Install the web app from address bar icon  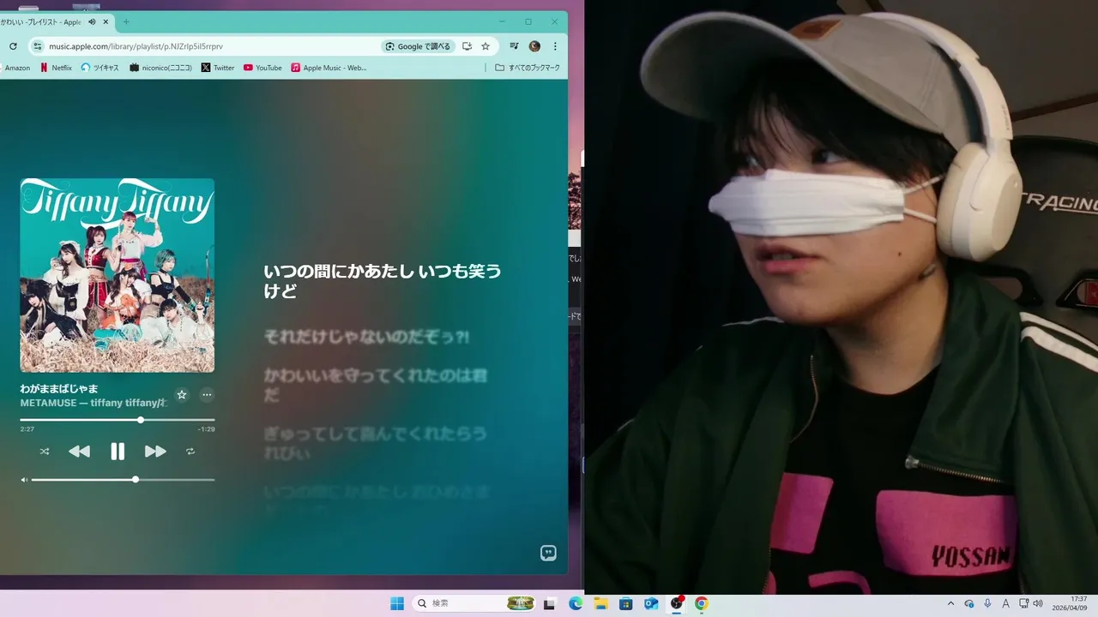[468, 46]
